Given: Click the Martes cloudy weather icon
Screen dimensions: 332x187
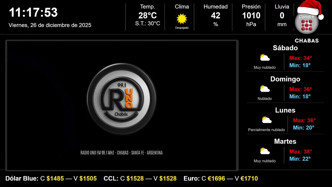Looking at the screenshot, I should [265, 151].
